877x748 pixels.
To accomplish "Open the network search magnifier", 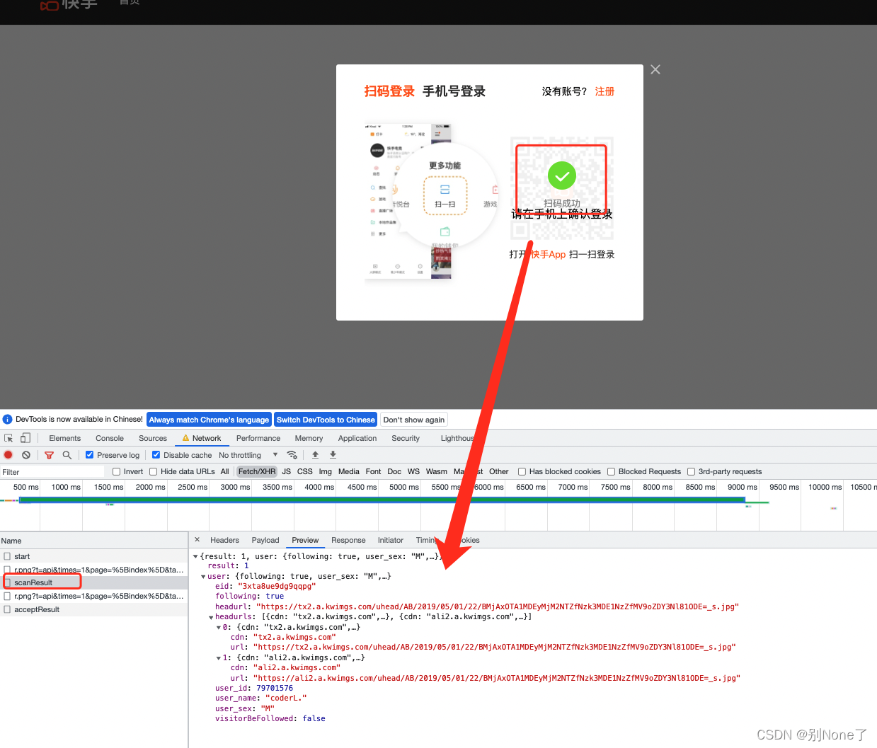I will (x=67, y=455).
